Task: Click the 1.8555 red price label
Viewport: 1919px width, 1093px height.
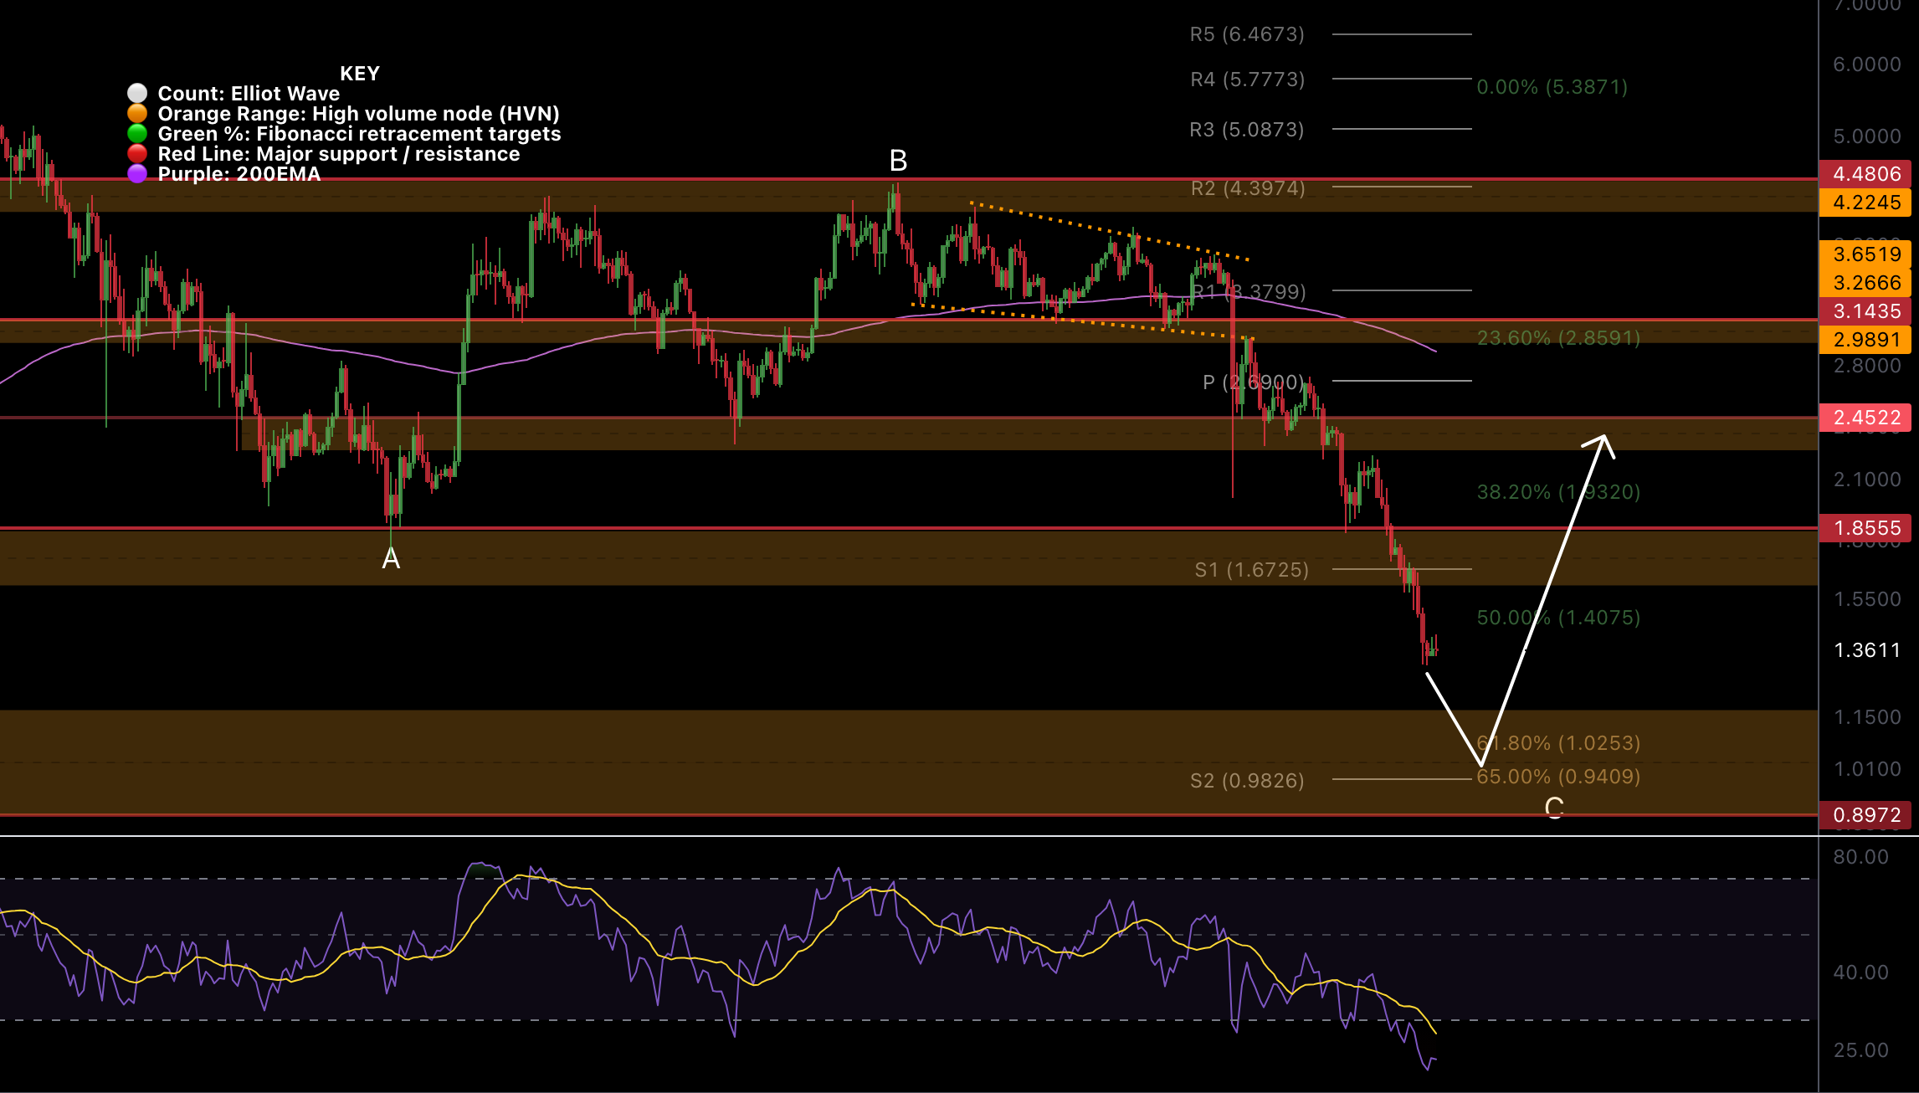Action: [1865, 528]
